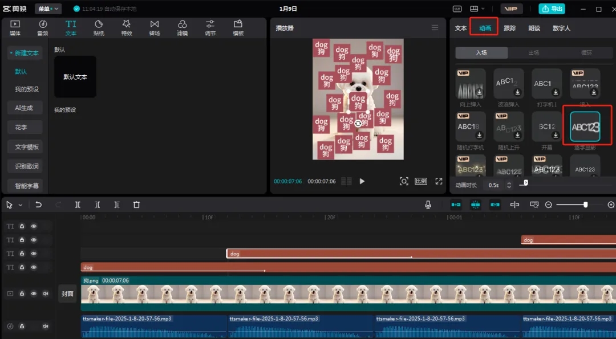Hide the 狗.png video track with eye icon
616x339 pixels.
point(34,293)
